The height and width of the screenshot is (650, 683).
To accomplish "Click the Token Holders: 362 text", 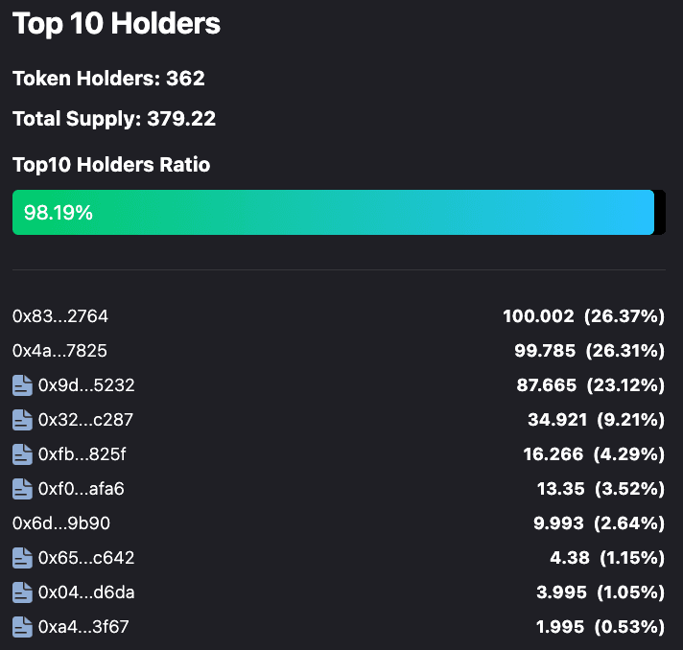I will pyautogui.click(x=108, y=79).
